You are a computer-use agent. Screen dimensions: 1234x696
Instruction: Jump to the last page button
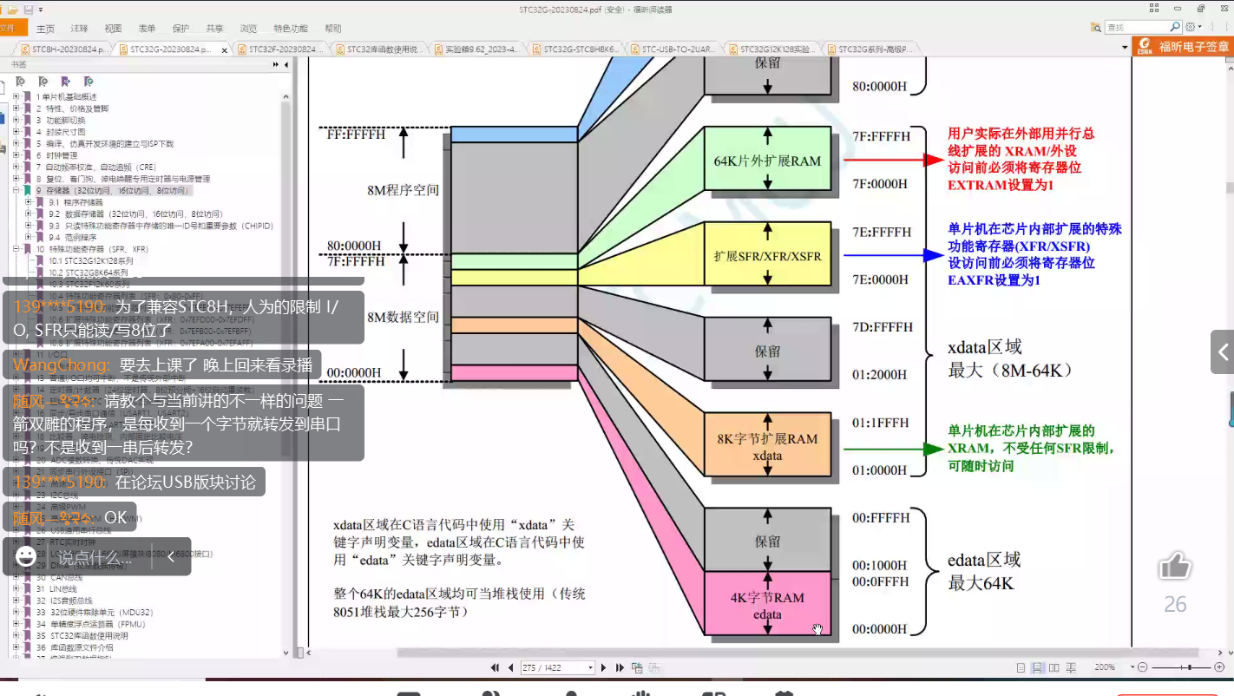click(620, 667)
